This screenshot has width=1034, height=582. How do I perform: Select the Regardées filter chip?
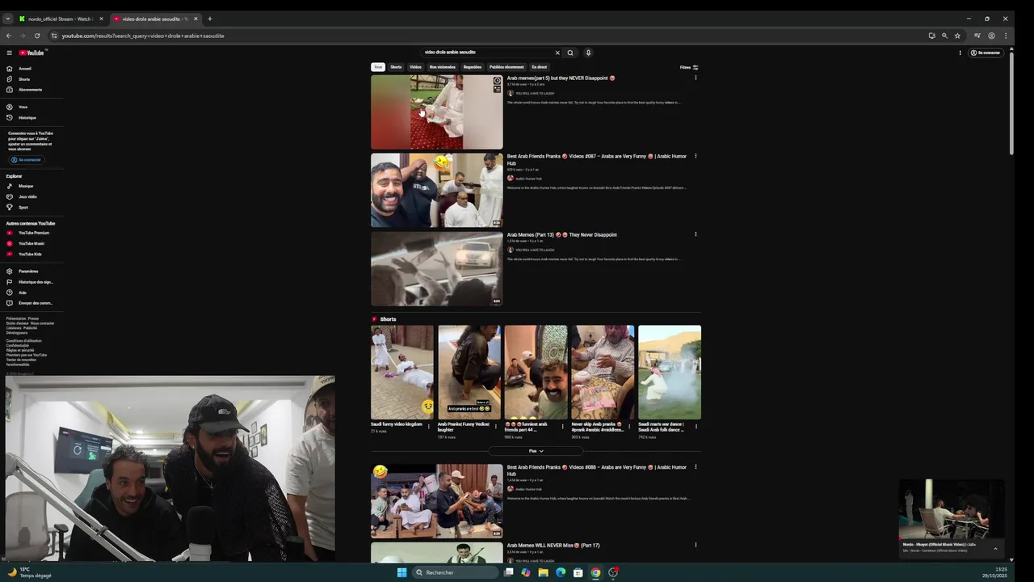tap(473, 67)
